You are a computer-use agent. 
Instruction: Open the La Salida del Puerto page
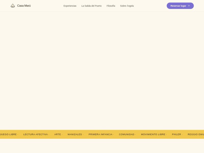tap(91, 6)
